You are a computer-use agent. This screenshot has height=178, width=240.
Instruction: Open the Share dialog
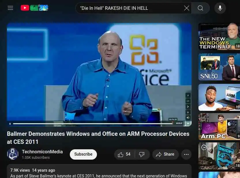[165, 154]
